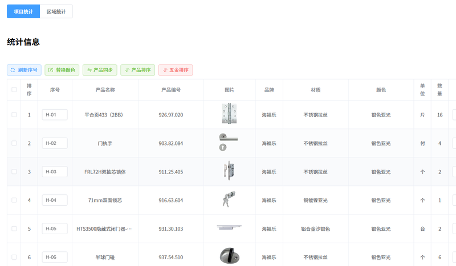This screenshot has height=266, width=456.
Task: Check the checkbox for row H-06
Action: [x=14, y=257]
